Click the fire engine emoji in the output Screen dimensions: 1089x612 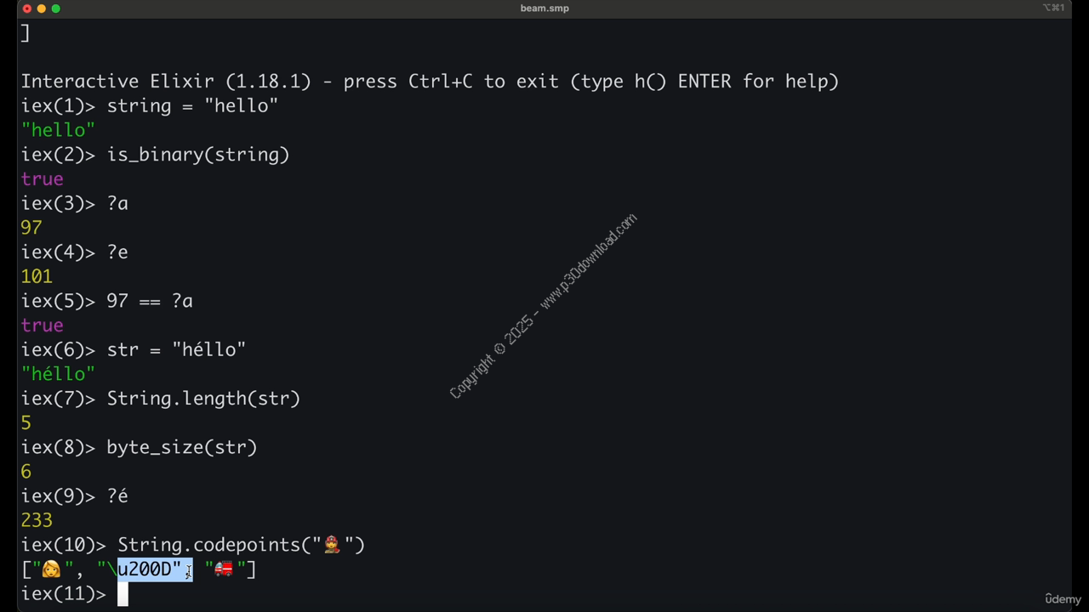224,569
